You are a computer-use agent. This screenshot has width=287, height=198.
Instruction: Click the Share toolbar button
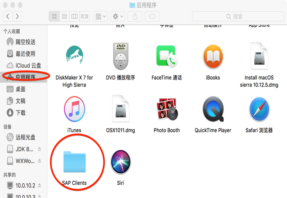tap(135, 17)
